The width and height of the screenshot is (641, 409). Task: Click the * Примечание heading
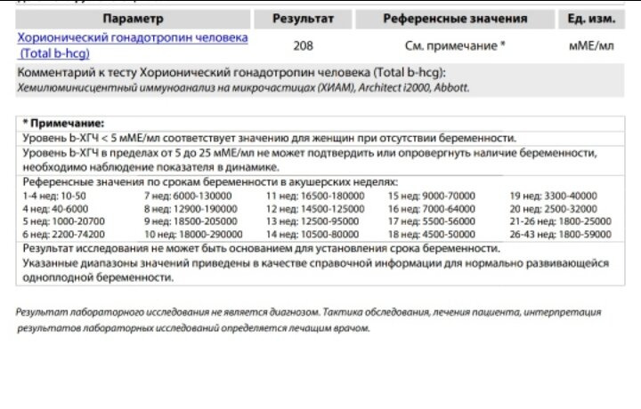(x=63, y=123)
